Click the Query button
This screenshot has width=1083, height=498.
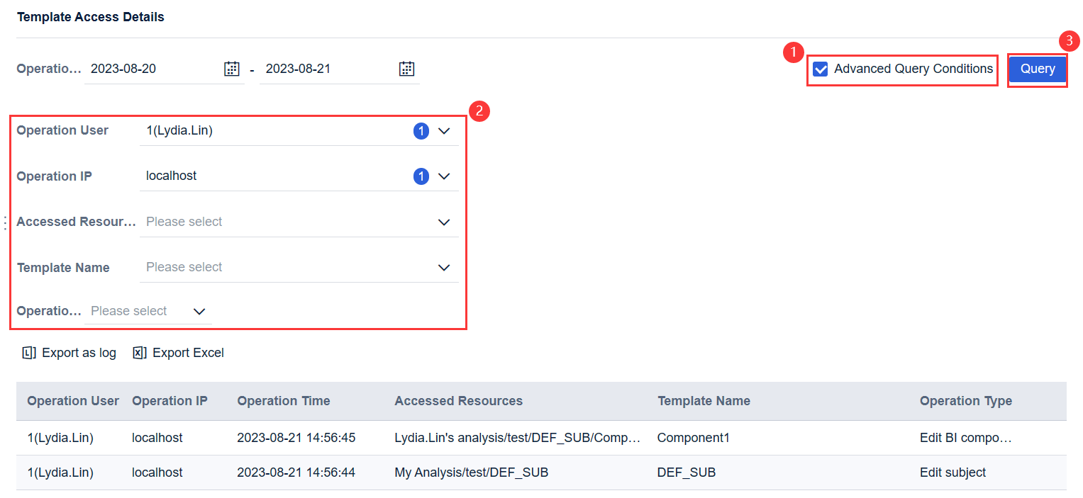(1037, 69)
